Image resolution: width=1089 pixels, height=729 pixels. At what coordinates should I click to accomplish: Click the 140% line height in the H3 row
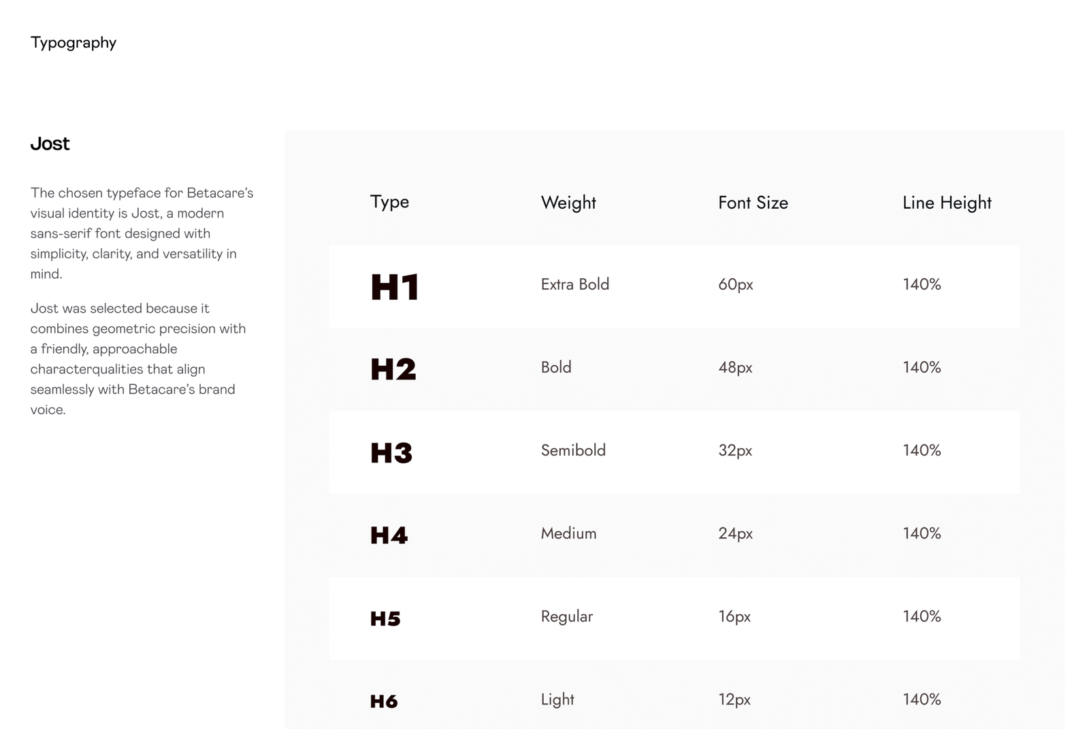click(922, 450)
